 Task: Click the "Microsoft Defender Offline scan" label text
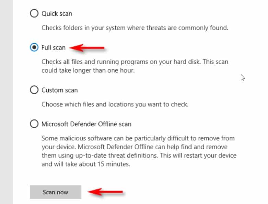pos(86,124)
